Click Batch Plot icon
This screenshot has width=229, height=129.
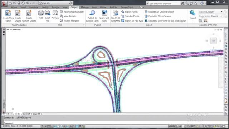(x=48, y=13)
